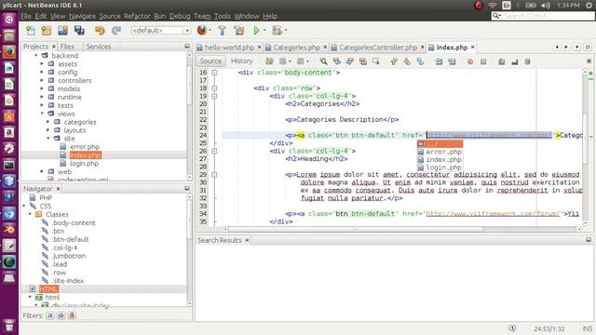Viewport: 596px width, 335px height.
Task: Click the Build Project hammer icon
Action: tap(222, 31)
